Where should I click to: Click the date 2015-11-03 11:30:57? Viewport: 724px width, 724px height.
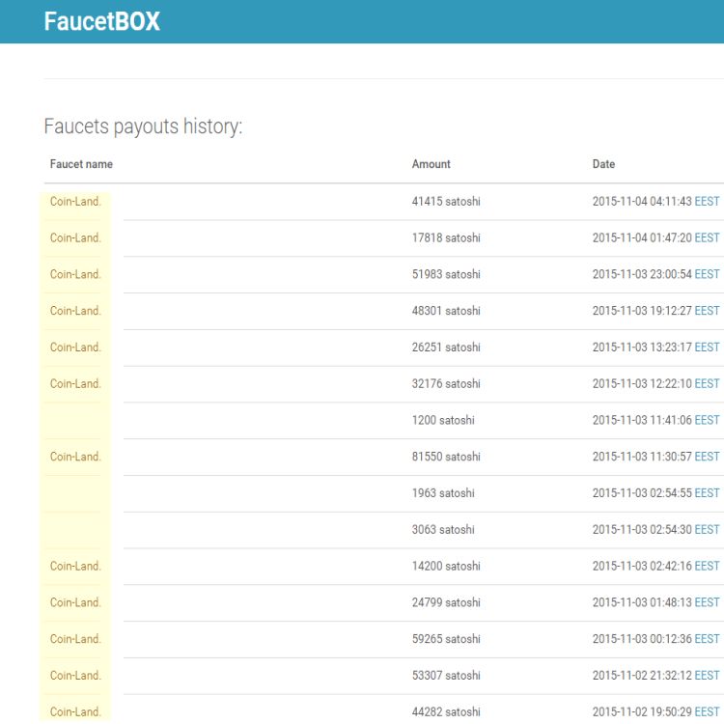pos(642,457)
